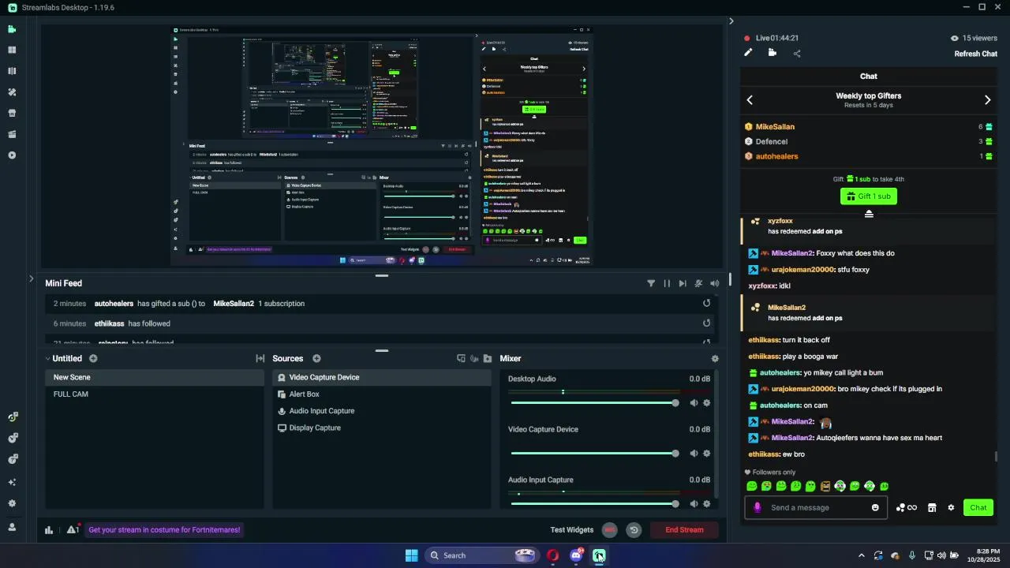Filter Mini Feed events
The height and width of the screenshot is (568, 1010).
(x=651, y=283)
